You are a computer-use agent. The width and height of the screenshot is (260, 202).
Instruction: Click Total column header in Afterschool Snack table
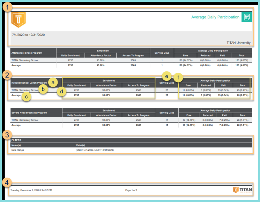[x=242, y=55]
